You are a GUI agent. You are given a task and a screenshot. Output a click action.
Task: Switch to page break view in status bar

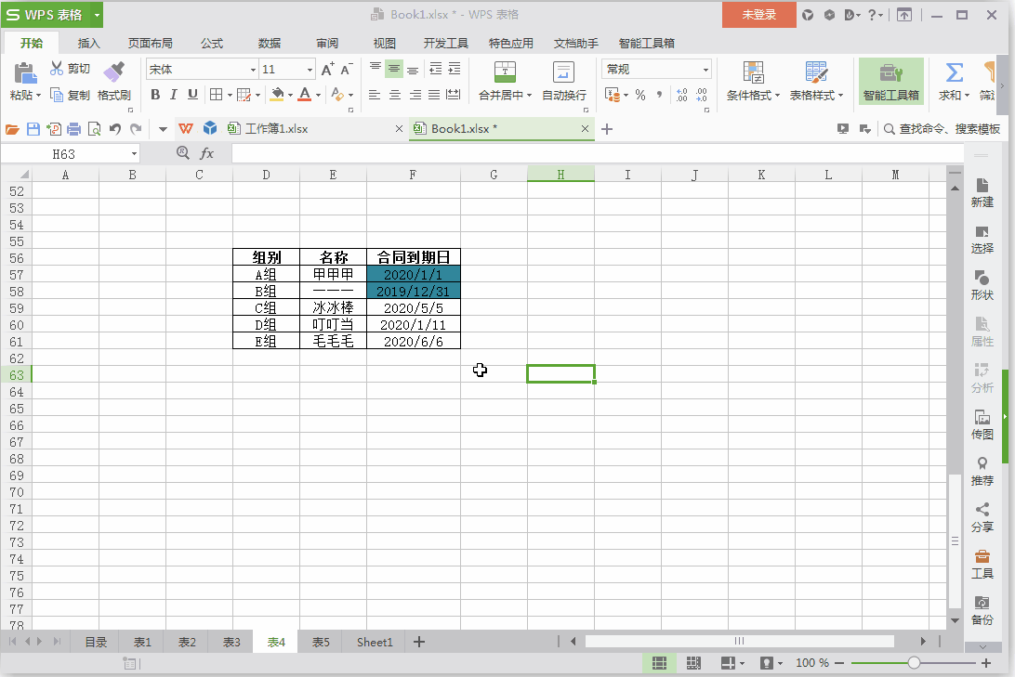coord(693,663)
